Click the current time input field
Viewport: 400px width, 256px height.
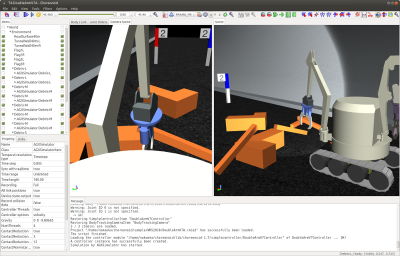coord(50,14)
